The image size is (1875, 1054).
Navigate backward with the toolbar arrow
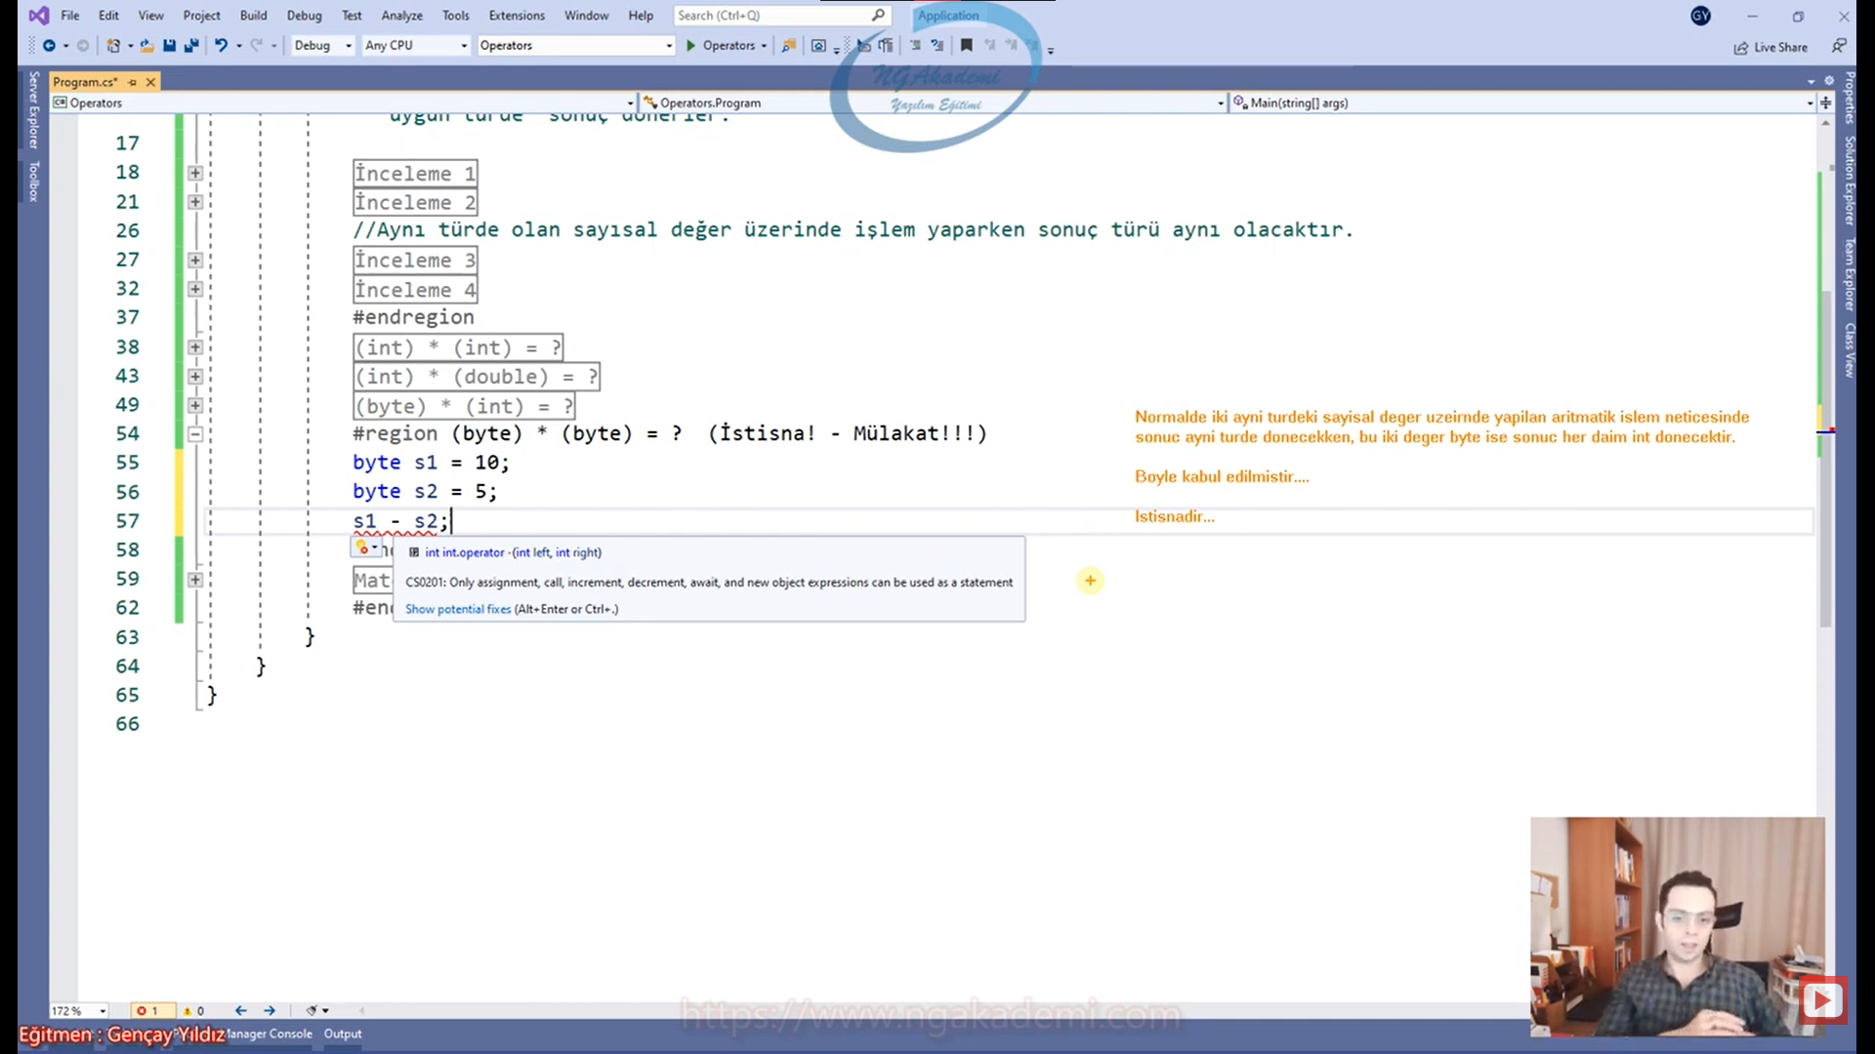click(49, 46)
